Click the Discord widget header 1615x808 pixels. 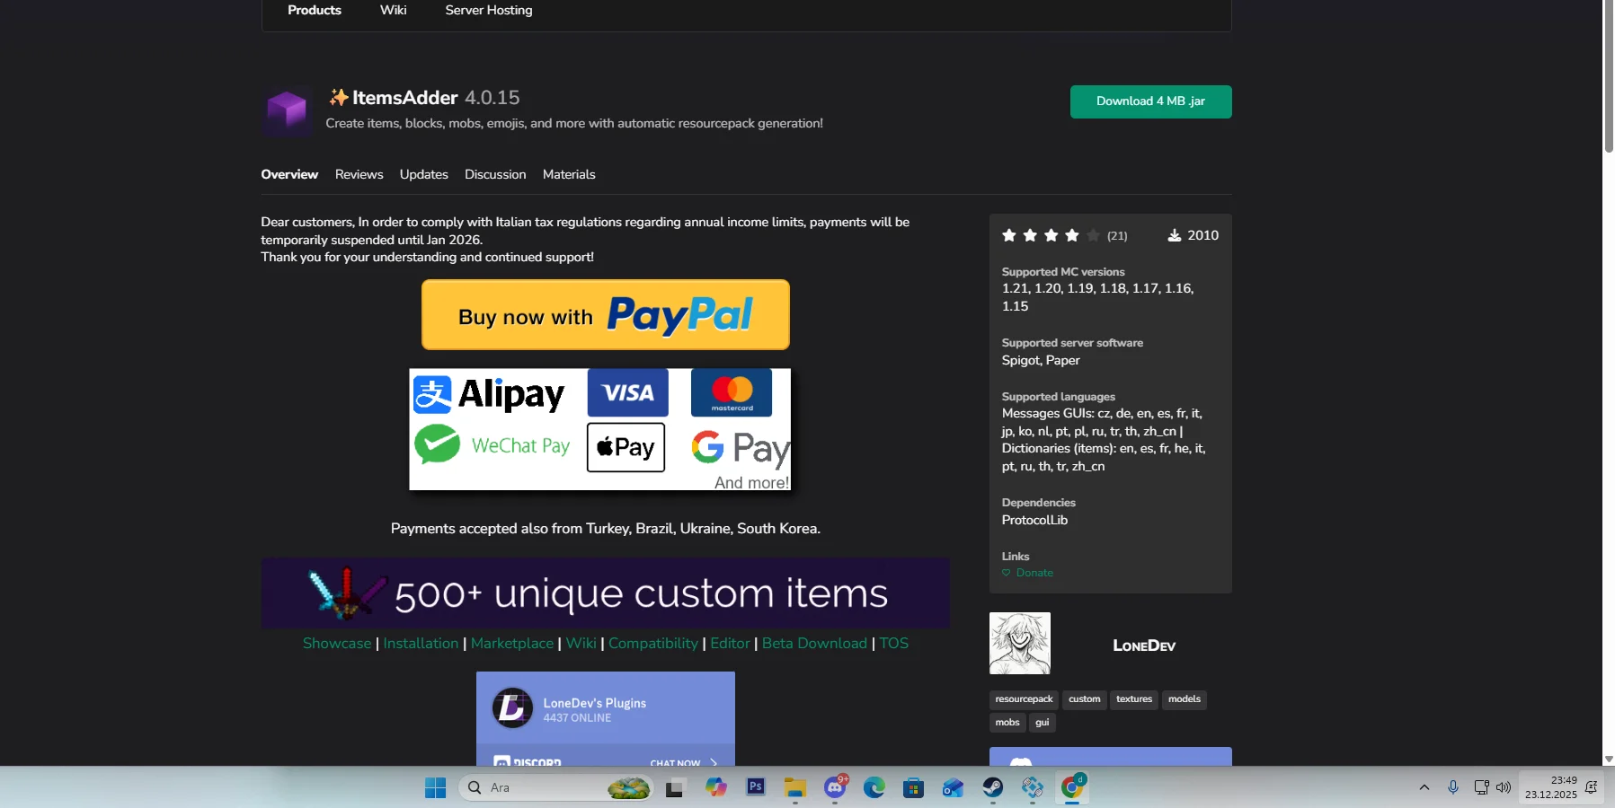click(606, 708)
